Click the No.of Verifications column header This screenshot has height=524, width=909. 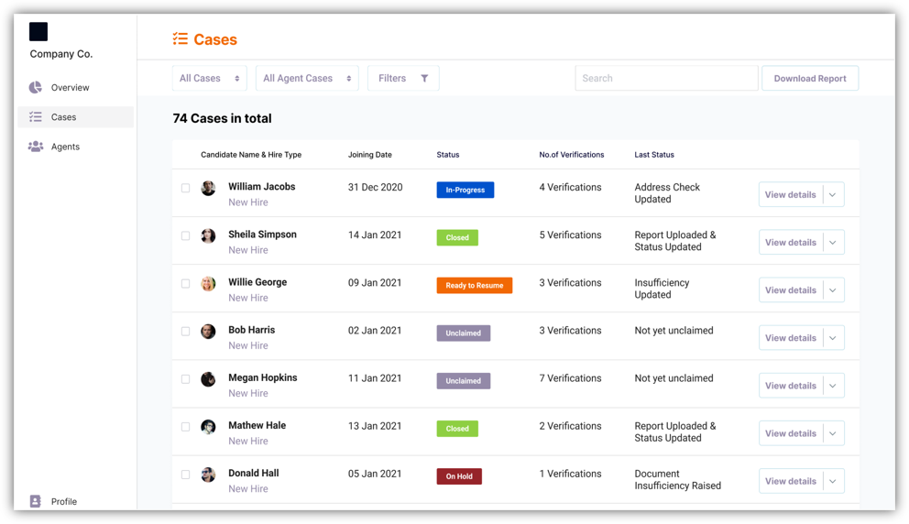pyautogui.click(x=572, y=155)
